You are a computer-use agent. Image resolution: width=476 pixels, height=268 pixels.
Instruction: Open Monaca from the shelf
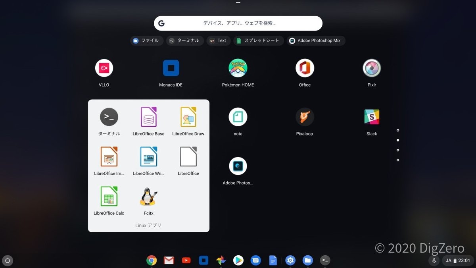pyautogui.click(x=203, y=260)
